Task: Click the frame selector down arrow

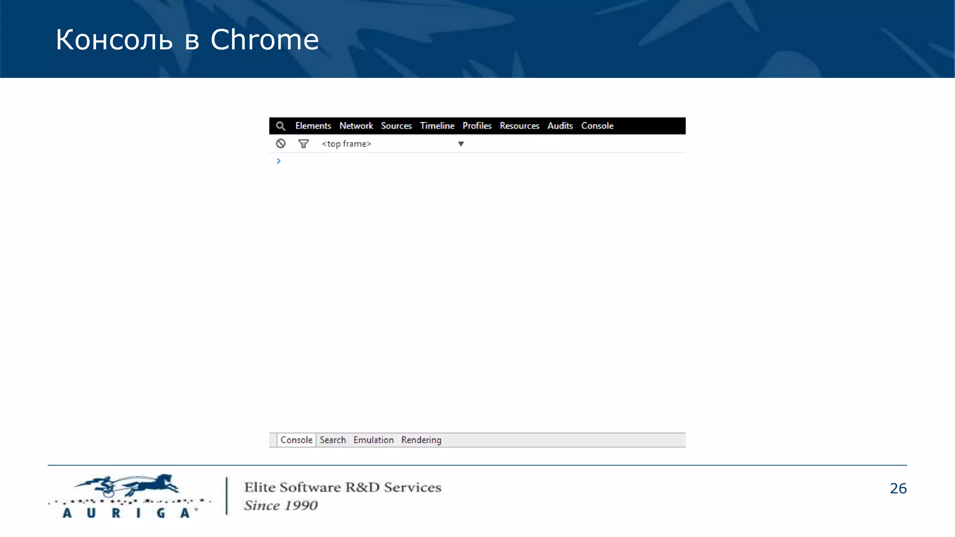Action: (x=461, y=144)
